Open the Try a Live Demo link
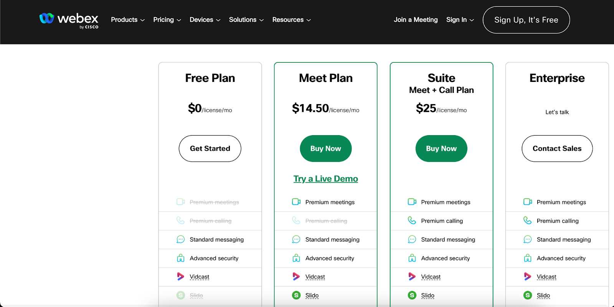Viewport: 614px width, 307px height. pos(326,179)
